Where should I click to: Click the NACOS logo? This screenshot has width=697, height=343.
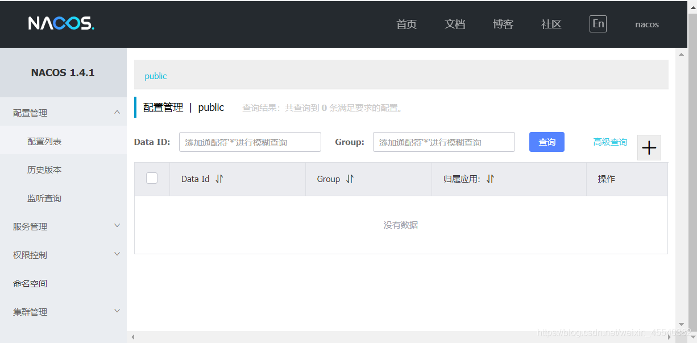pos(61,23)
